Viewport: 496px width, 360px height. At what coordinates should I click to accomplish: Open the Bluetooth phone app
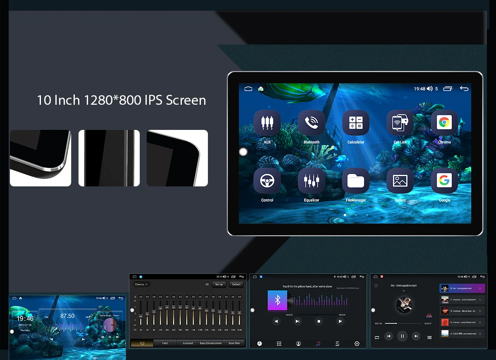coord(311,123)
